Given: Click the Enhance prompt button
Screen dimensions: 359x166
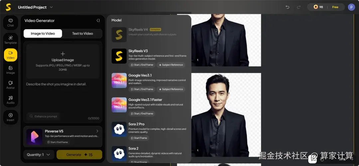Looking at the screenshot, I should click(x=43, y=117).
